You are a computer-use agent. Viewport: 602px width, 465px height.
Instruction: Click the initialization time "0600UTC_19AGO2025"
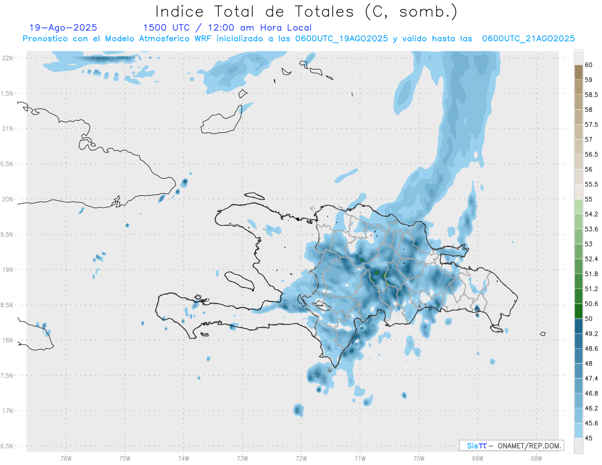click(x=341, y=39)
